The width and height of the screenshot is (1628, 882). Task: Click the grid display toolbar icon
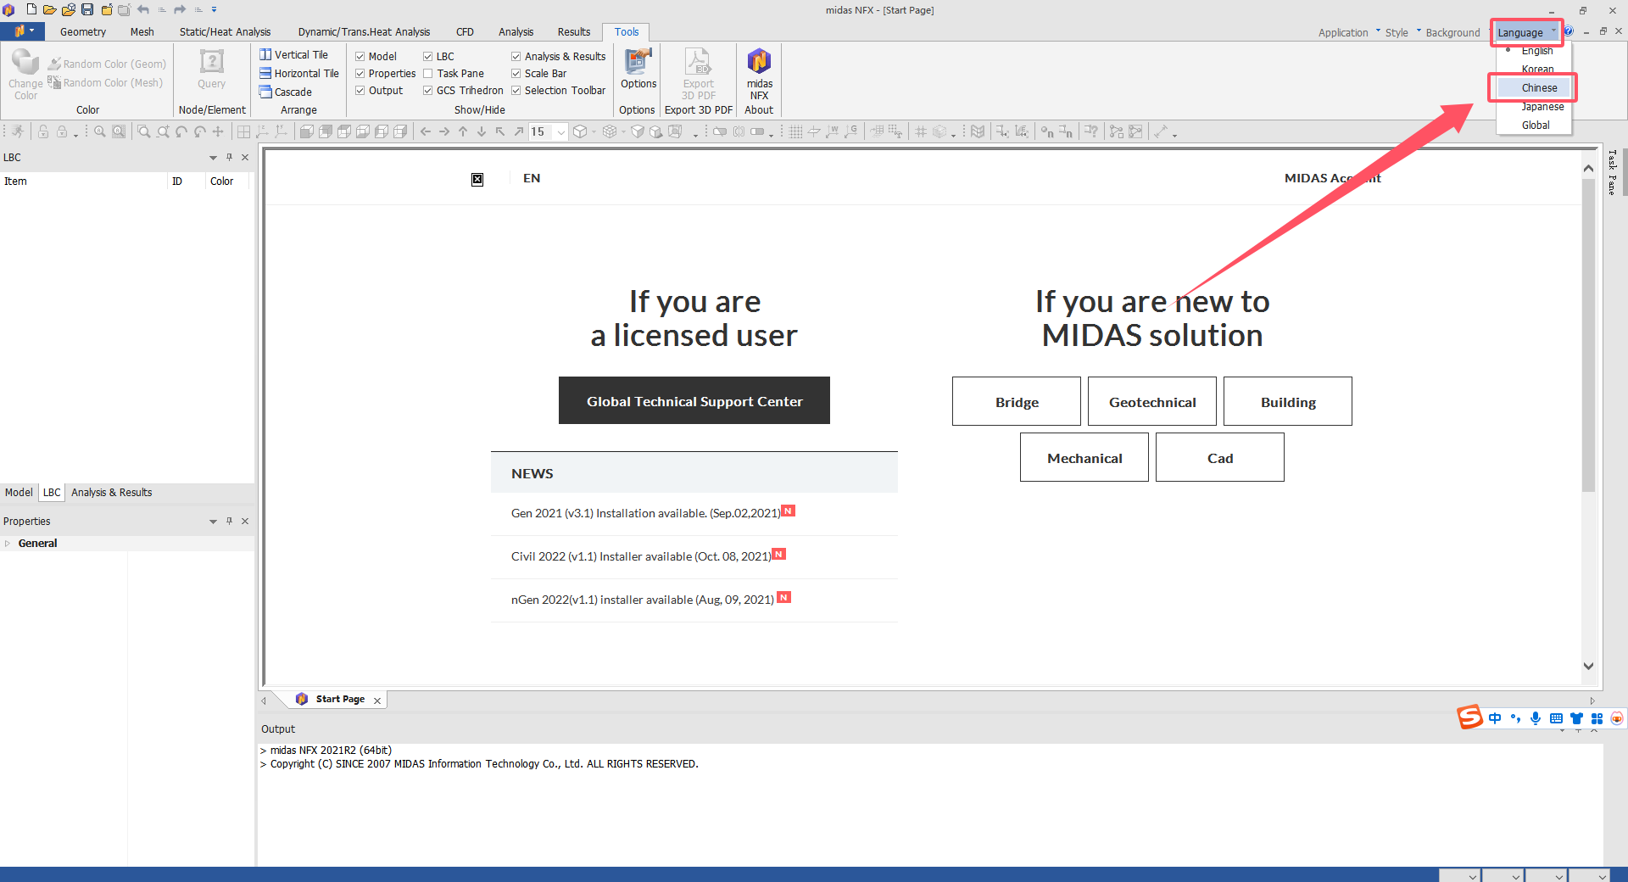pos(795,131)
